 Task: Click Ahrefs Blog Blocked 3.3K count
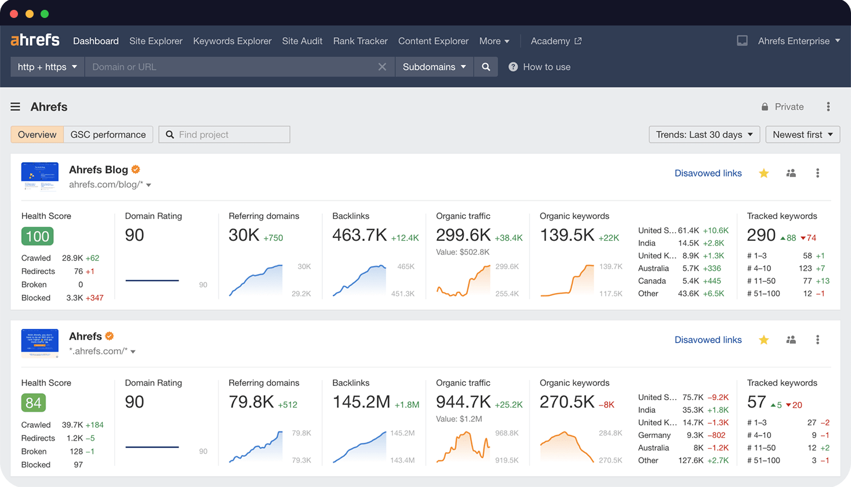[74, 298]
